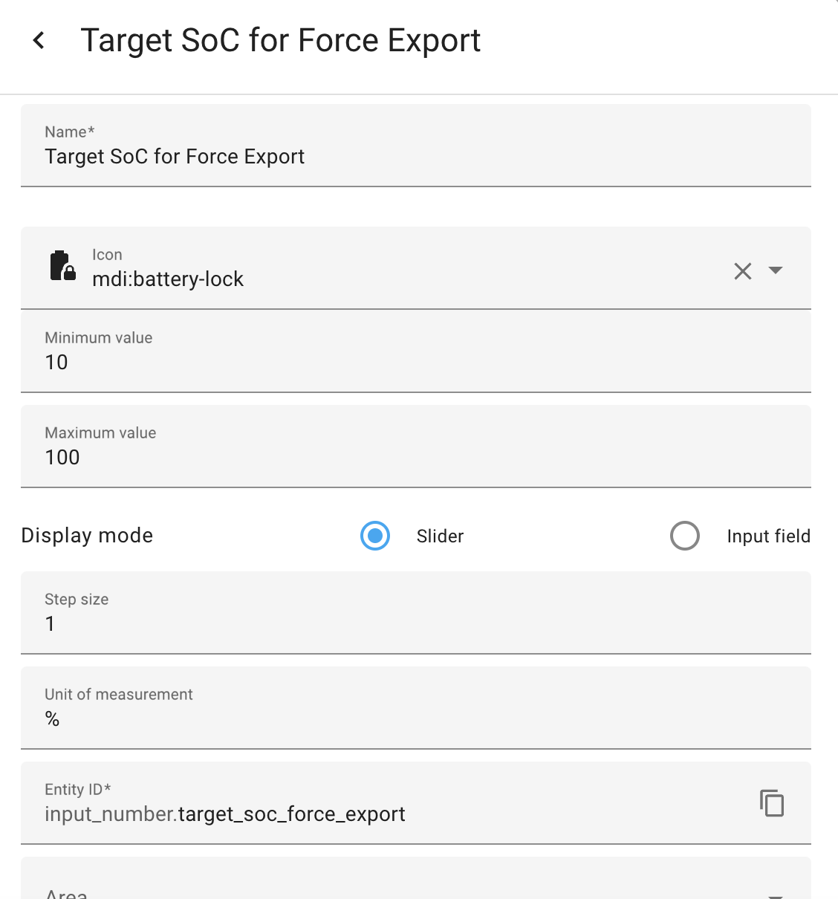Click into the mdi:battery-lock icon combo box
The image size is (838, 899).
pos(371,279)
